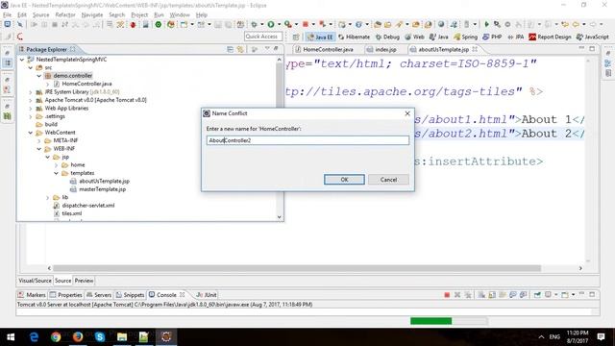Close the aboutUsTemplate.jsp tab
Viewport: 615px width, 346px height.
point(475,49)
